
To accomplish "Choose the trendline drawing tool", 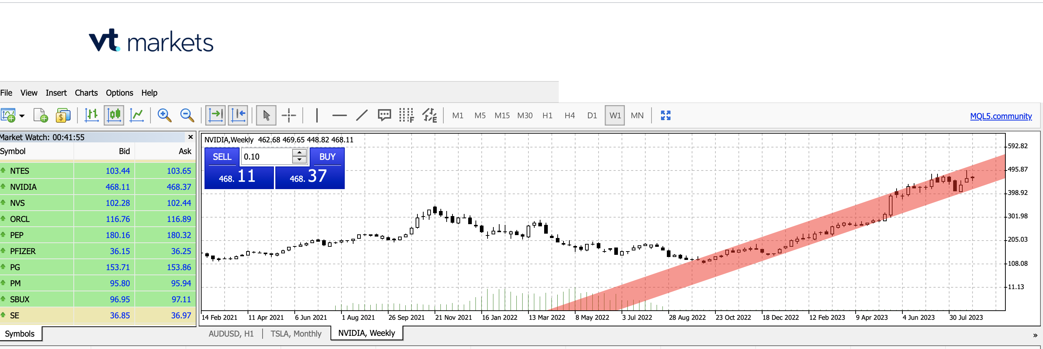I will click(x=362, y=115).
